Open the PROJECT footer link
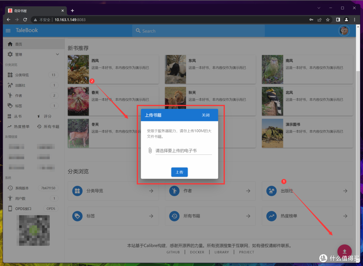 (x=247, y=252)
